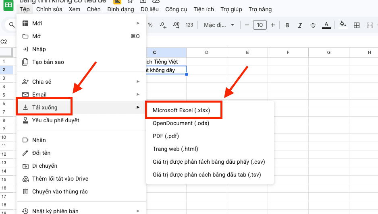Increase decimal places button
Viewport: 378px width, 214px height.
point(176,25)
